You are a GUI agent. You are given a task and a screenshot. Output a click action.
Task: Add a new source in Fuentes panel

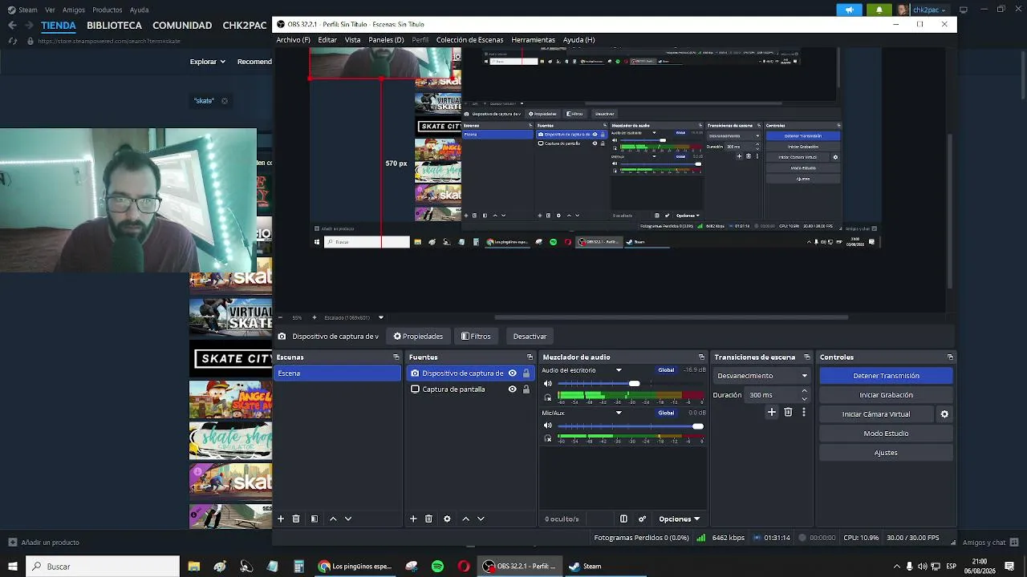413,518
